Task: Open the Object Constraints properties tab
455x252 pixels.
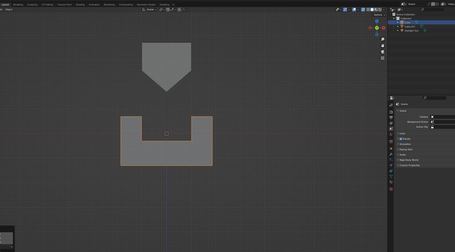Action: tap(391, 171)
